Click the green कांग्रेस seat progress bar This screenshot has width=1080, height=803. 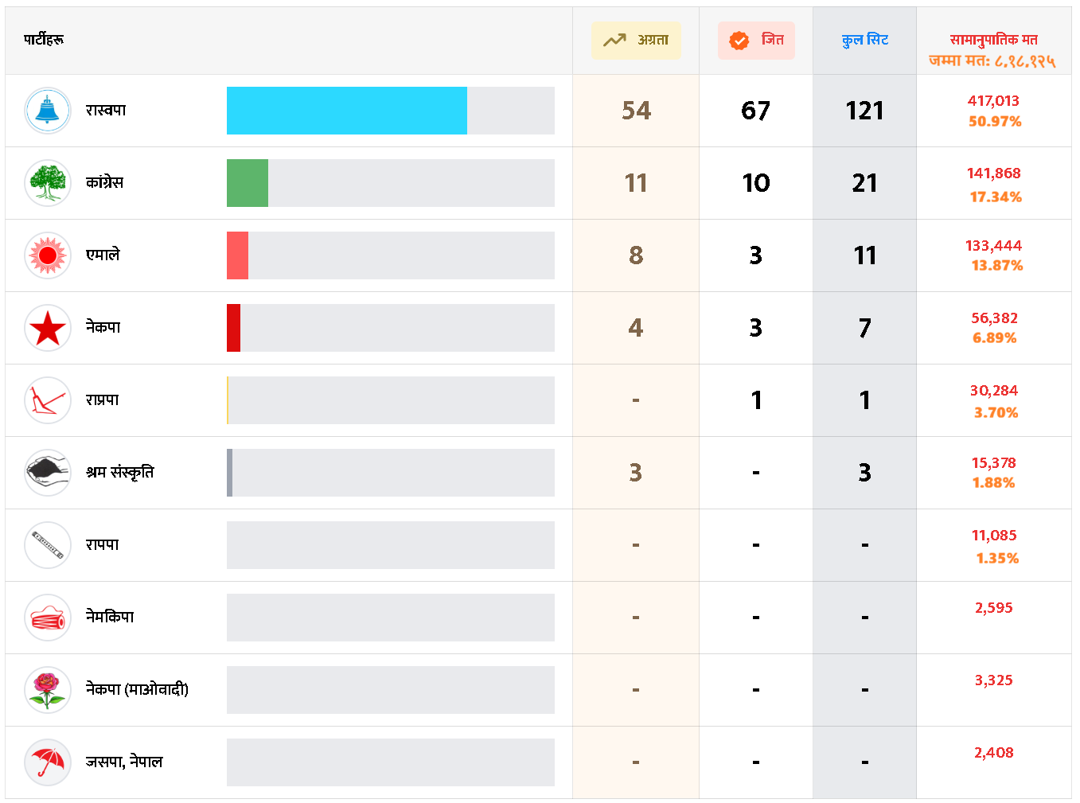point(248,183)
